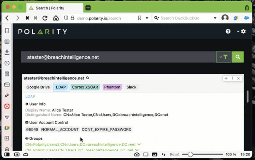Capture the page with camera icon
Viewport: 255px width, 160px height.
pyautogui.click(x=137, y=154)
